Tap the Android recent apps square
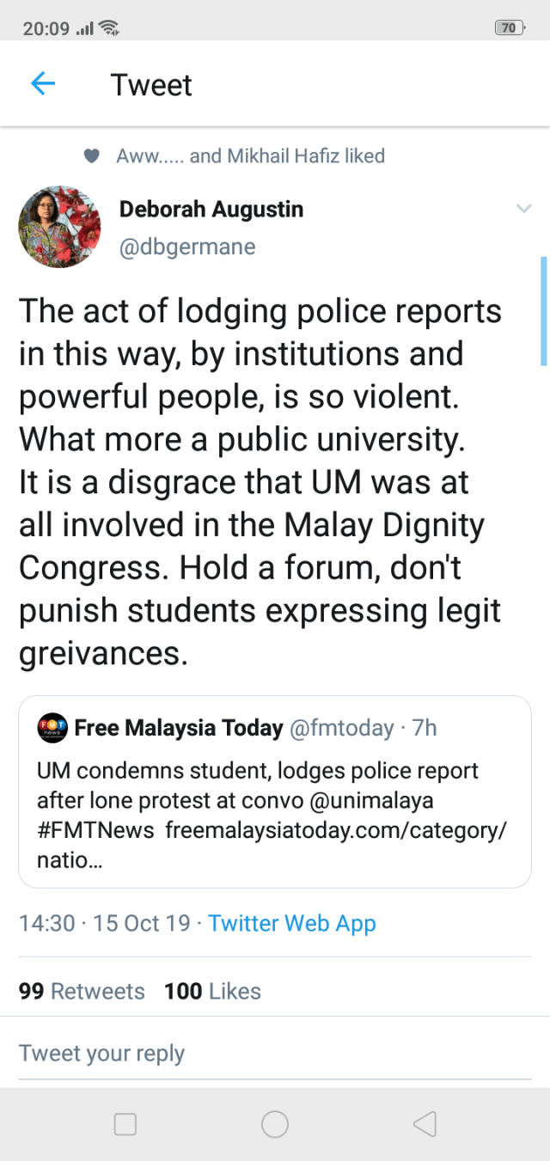Viewport: 550px width, 1161px height. point(125,1124)
